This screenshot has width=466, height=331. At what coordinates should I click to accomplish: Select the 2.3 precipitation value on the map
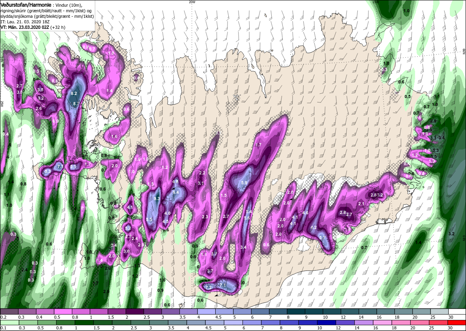[x=205, y=217]
